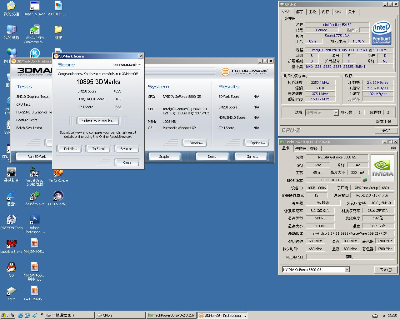
Task: Launch cpuz desktop shortcut
Action: click(x=11, y=293)
